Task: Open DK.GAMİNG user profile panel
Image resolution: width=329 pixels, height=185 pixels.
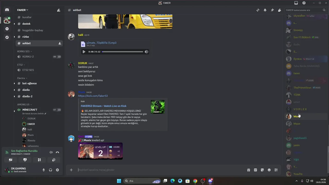Action: 21,170
